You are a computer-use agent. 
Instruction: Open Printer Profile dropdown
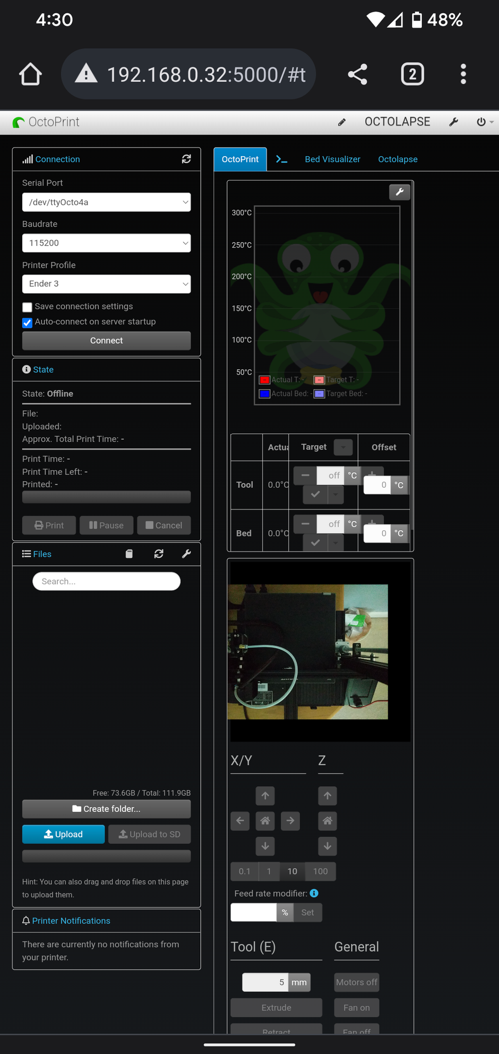(106, 284)
